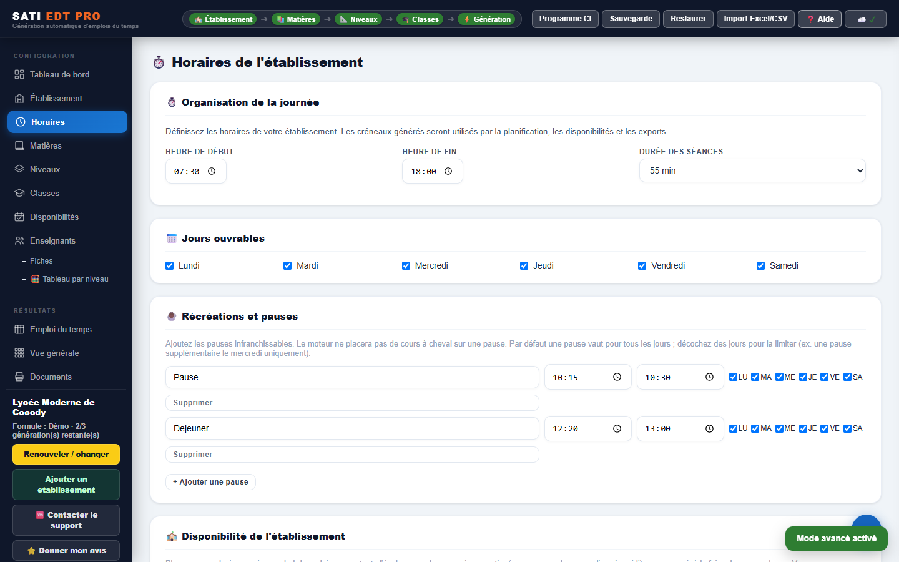Delete the Dejeuner break with Supprimer
This screenshot has width=899, height=562.
[352, 455]
